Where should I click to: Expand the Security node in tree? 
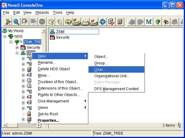pos(17,48)
